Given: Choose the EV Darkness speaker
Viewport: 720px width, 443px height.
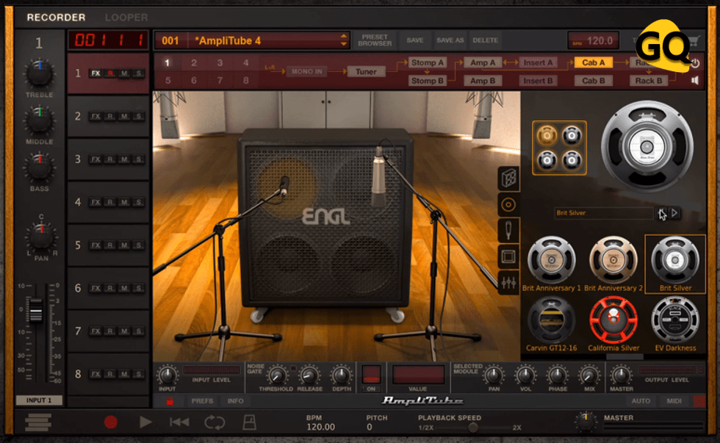Looking at the screenshot, I should (x=675, y=324).
